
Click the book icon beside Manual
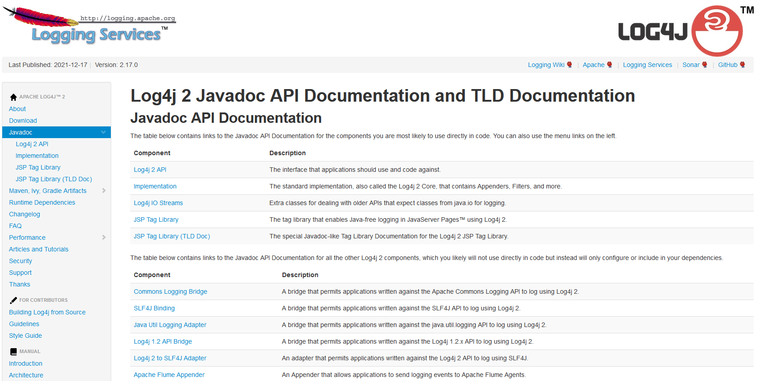pos(14,352)
